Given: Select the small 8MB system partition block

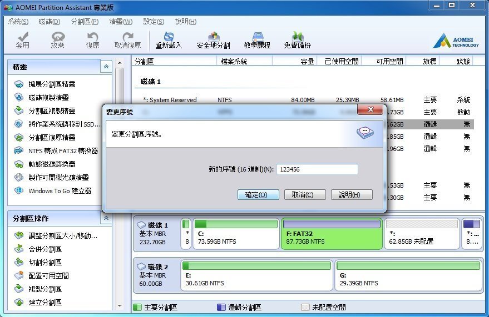Looking at the screenshot, I should (x=186, y=234).
